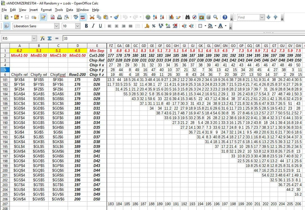Click the Cut scissors icon
The image size is (305, 210).
pyautogui.click(x=92, y=17)
